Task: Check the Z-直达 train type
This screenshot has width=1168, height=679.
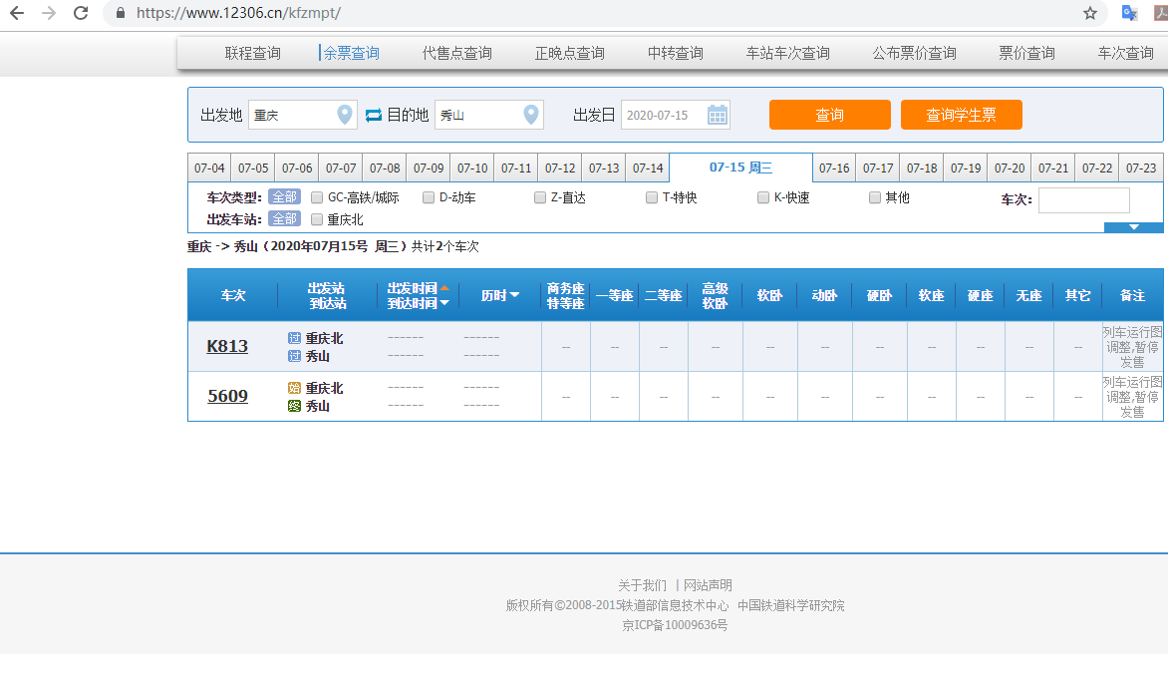Action: pyautogui.click(x=540, y=197)
